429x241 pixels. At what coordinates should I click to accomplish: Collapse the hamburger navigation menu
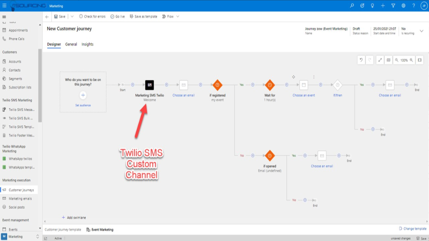point(4,17)
